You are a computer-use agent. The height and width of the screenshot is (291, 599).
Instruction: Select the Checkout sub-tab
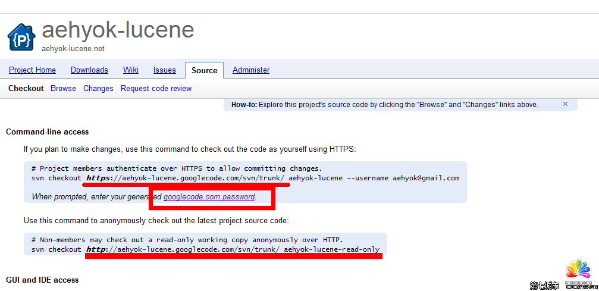26,89
